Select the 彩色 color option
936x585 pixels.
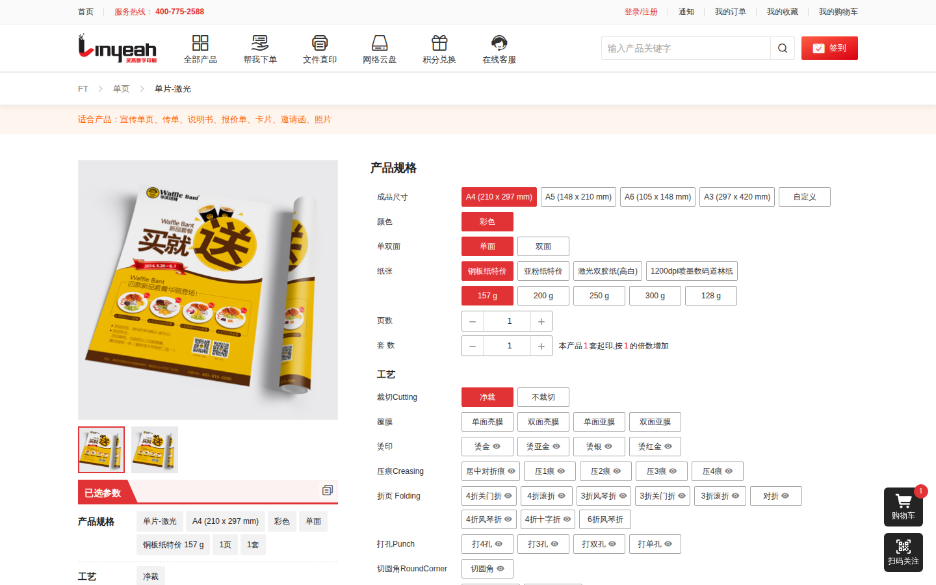pyautogui.click(x=487, y=221)
